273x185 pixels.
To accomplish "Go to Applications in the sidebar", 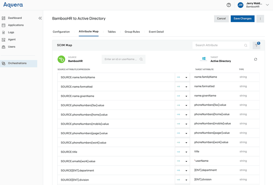I will [16, 25].
